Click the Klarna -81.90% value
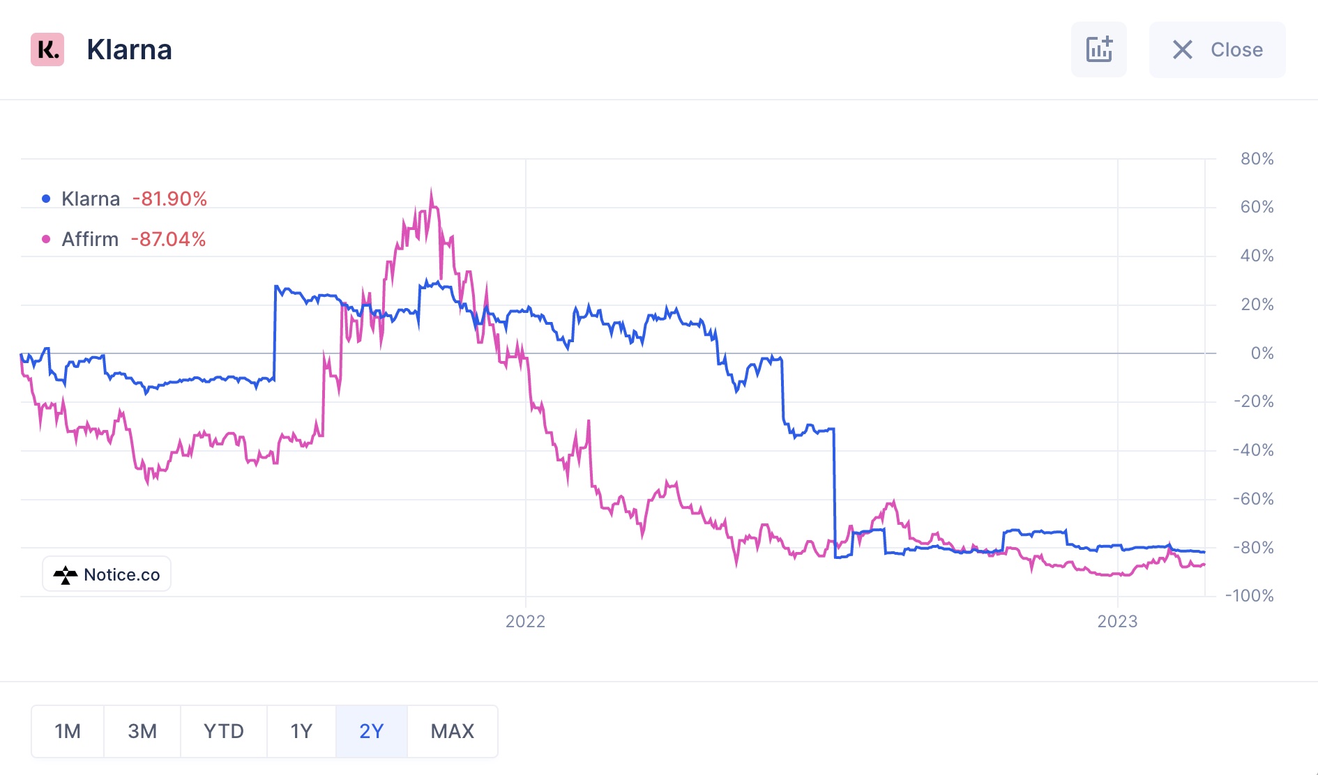 coord(169,199)
